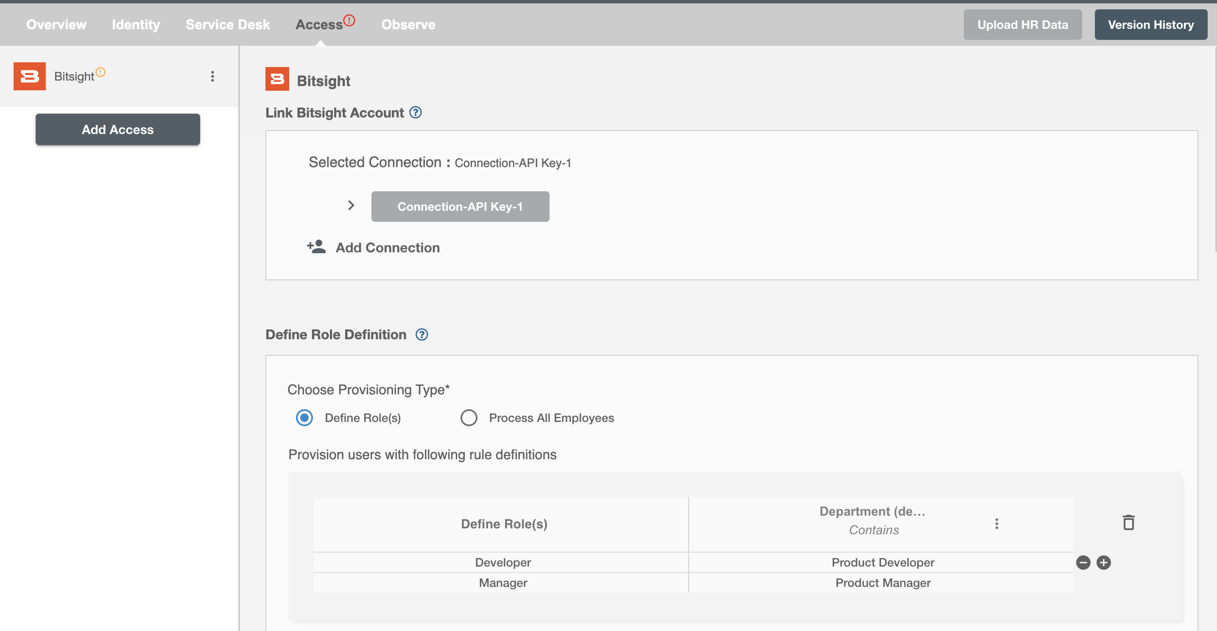Switch to the Identity tab
Viewport: 1217px width, 631px height.
(x=136, y=25)
